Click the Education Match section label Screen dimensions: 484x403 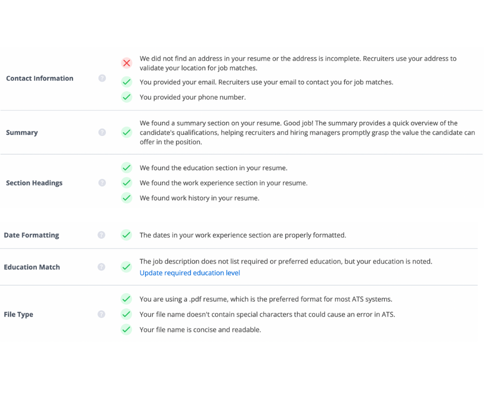(32, 266)
